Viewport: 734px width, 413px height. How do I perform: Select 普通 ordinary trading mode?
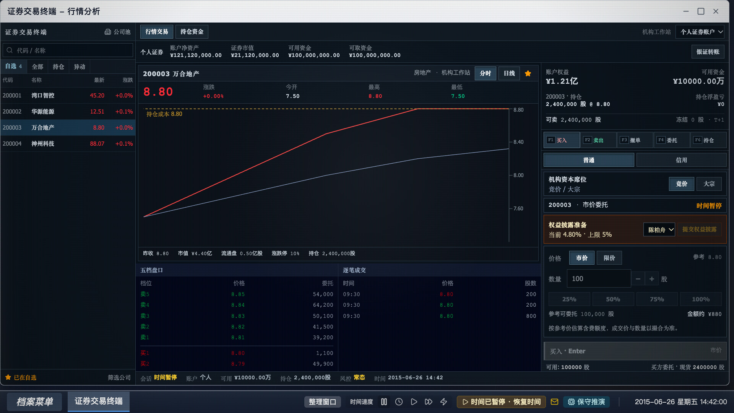click(x=589, y=160)
